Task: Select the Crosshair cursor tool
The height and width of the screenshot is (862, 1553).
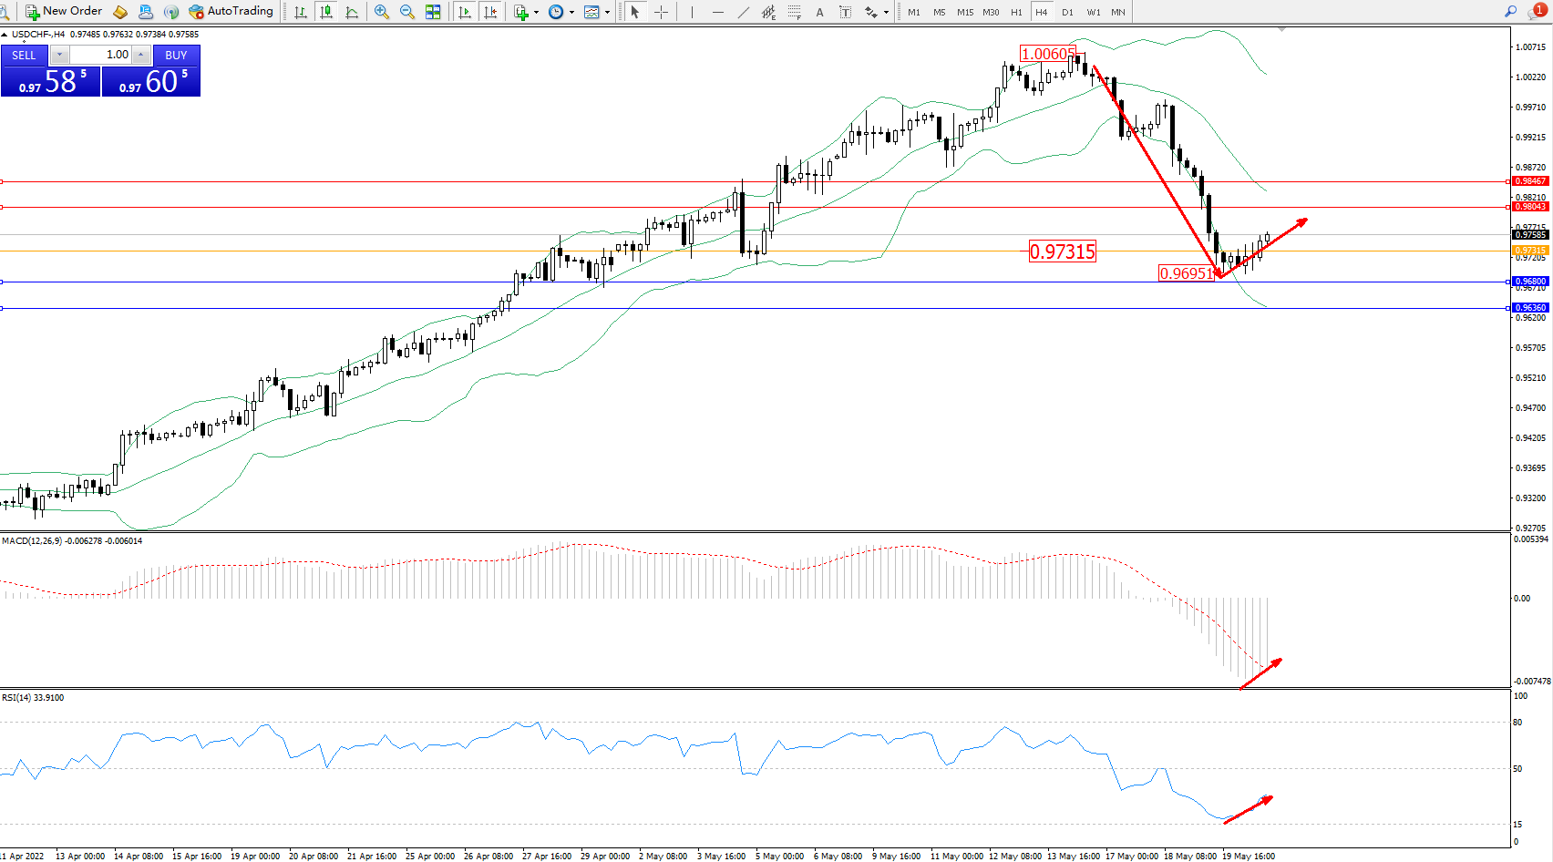Action: pos(662,12)
